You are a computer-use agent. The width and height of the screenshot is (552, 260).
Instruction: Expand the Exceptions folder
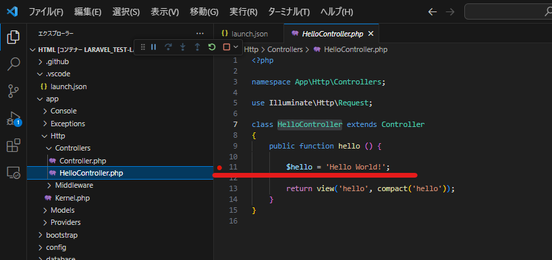click(120, 124)
